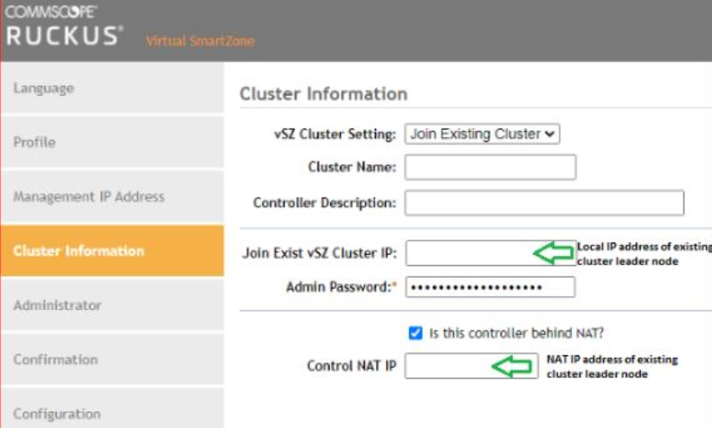The width and height of the screenshot is (712, 428).
Task: Click the Controller Description text box
Action: [x=544, y=202]
